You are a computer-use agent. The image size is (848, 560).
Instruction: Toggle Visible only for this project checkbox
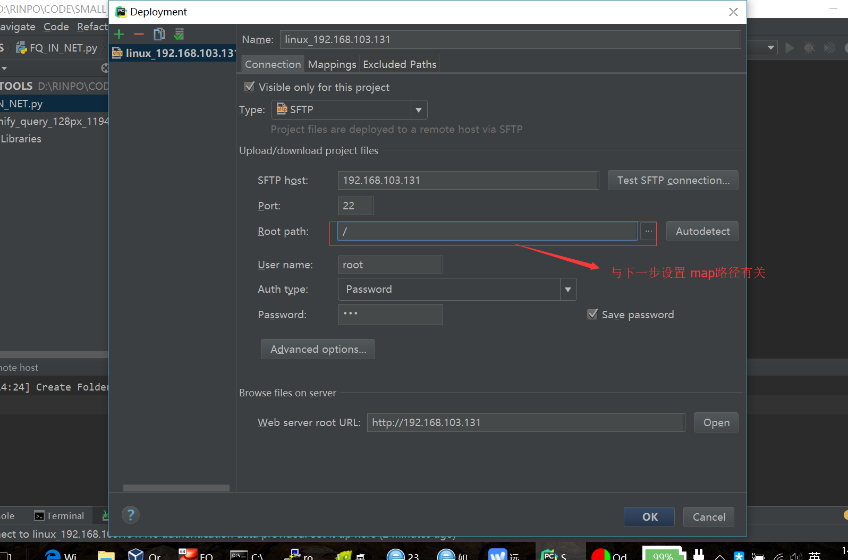(x=249, y=87)
